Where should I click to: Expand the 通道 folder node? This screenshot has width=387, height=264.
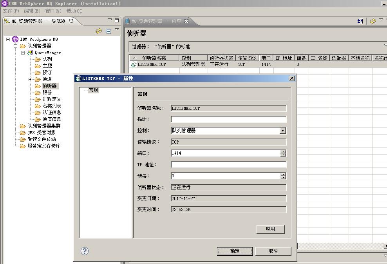coord(31,79)
